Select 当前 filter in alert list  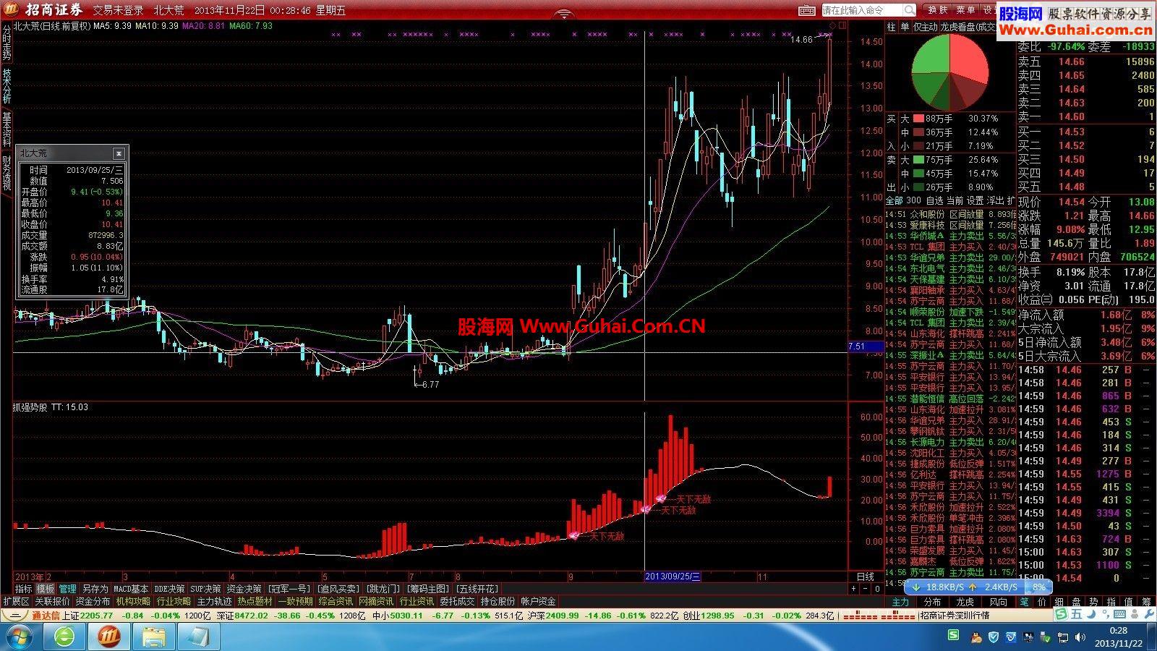(955, 200)
